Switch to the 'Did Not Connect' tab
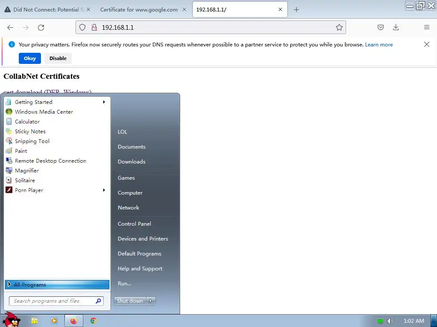The width and height of the screenshot is (437, 327). [47, 9]
